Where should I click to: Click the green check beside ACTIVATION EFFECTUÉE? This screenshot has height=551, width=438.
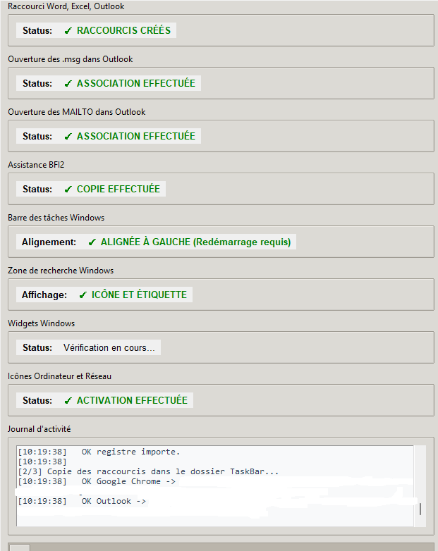[68, 401]
